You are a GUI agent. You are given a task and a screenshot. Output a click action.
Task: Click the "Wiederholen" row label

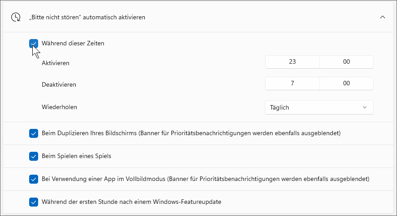coord(59,107)
